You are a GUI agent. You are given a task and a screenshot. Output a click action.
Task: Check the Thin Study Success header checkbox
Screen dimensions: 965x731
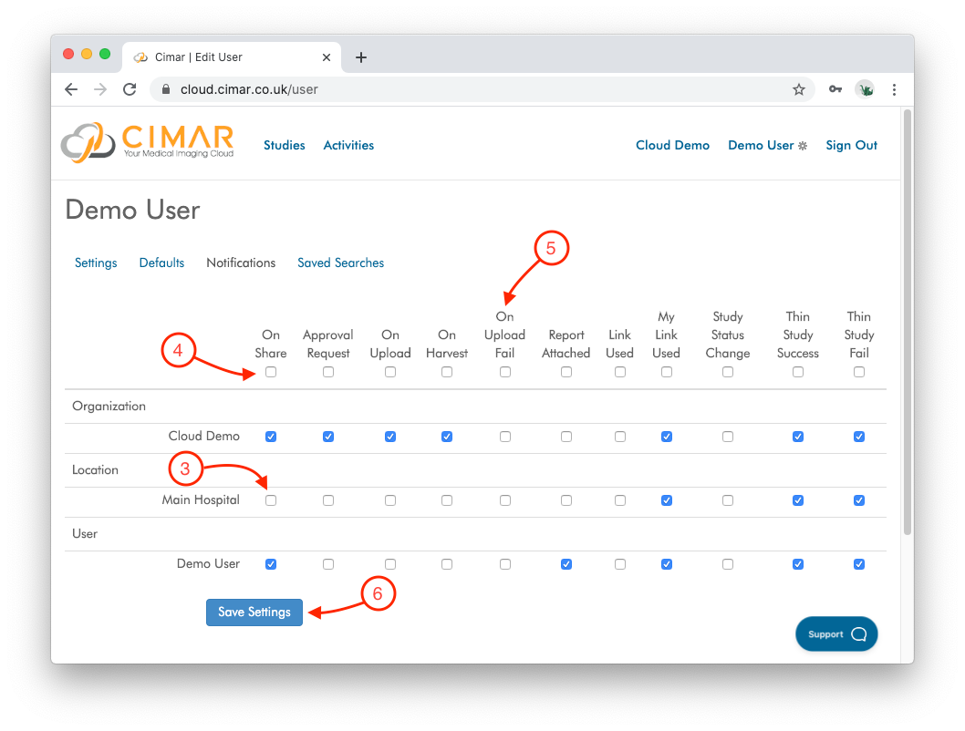click(x=798, y=372)
